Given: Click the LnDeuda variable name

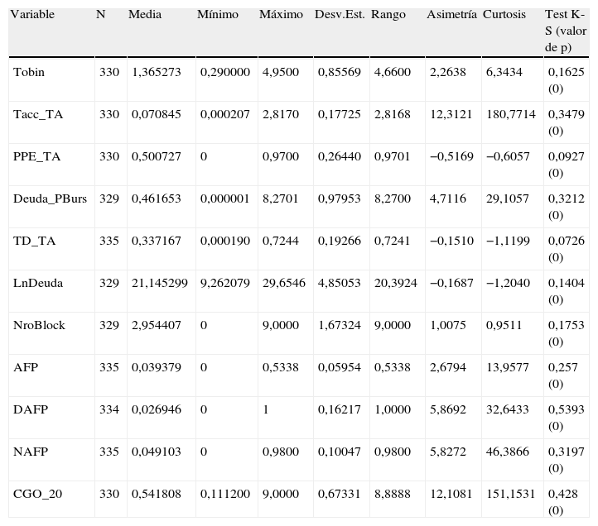Looking at the screenshot, I should click(x=38, y=283).
